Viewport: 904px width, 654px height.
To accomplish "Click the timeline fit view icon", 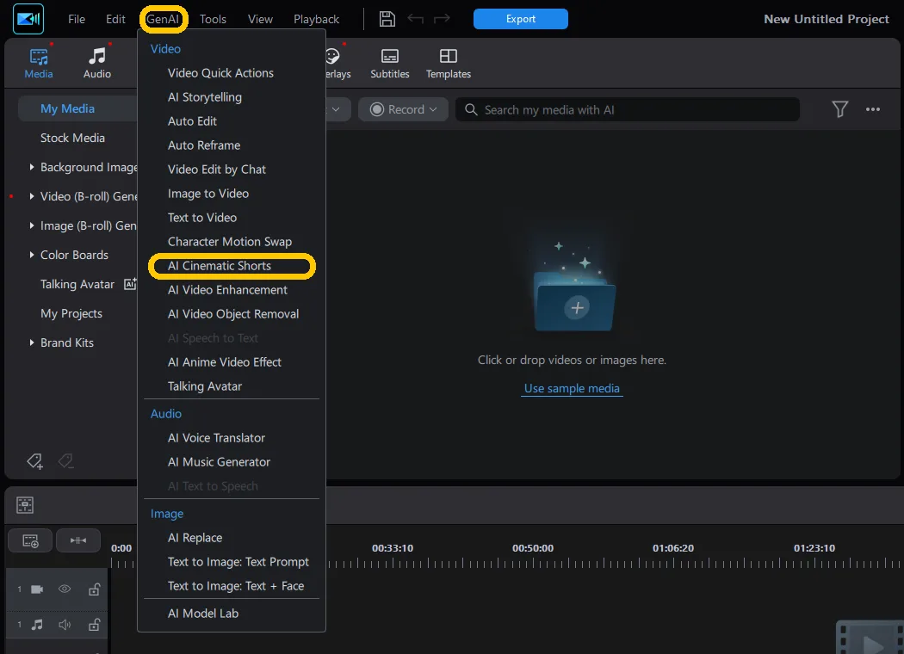I will [25, 505].
